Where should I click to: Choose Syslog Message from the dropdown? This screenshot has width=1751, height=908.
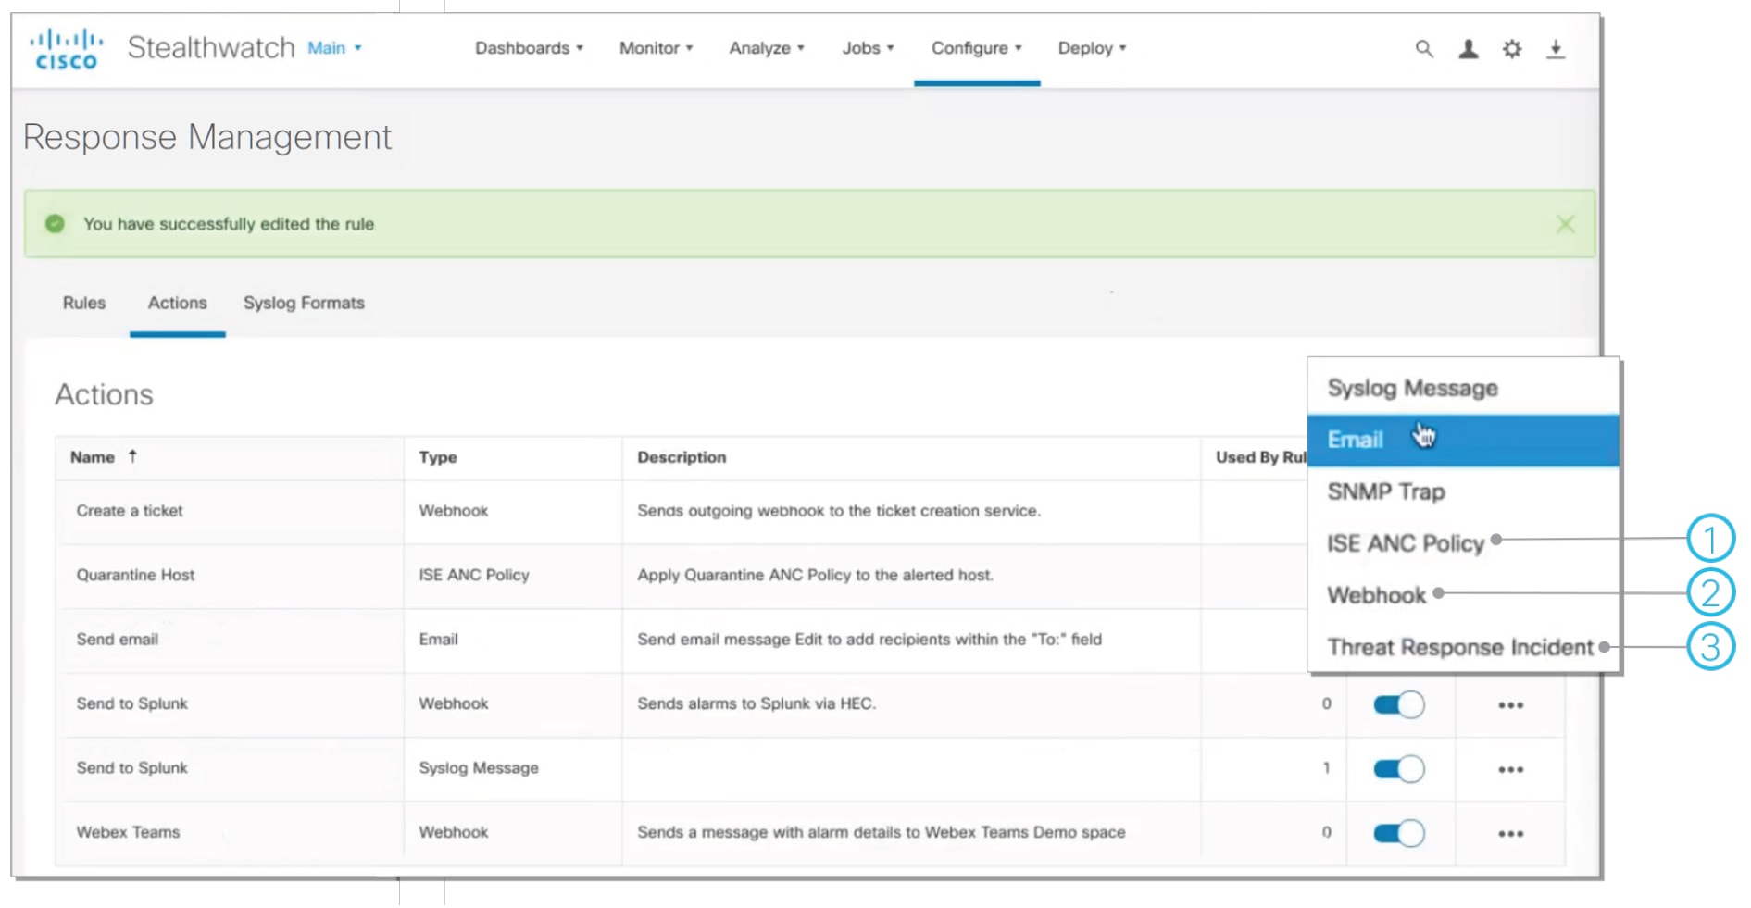[x=1463, y=388]
